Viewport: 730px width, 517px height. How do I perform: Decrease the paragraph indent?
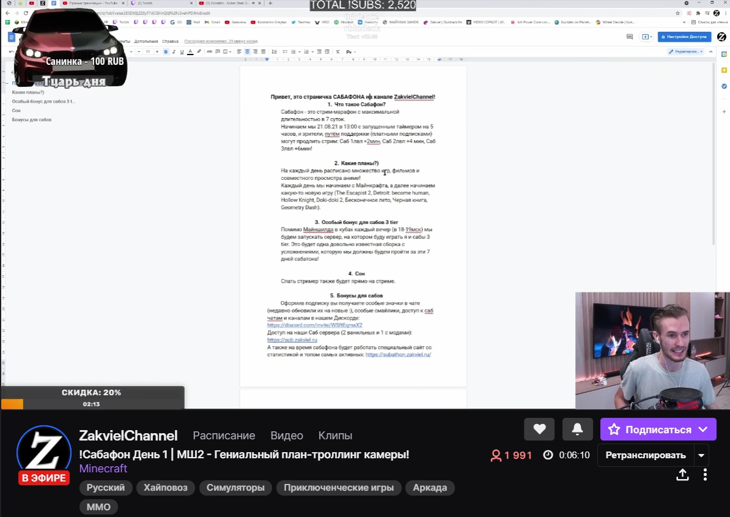coord(319,51)
